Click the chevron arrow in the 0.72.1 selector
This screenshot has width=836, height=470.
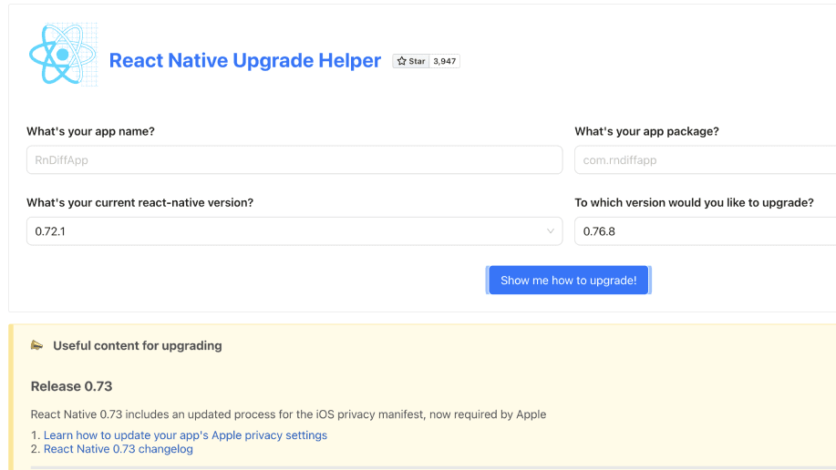(551, 231)
